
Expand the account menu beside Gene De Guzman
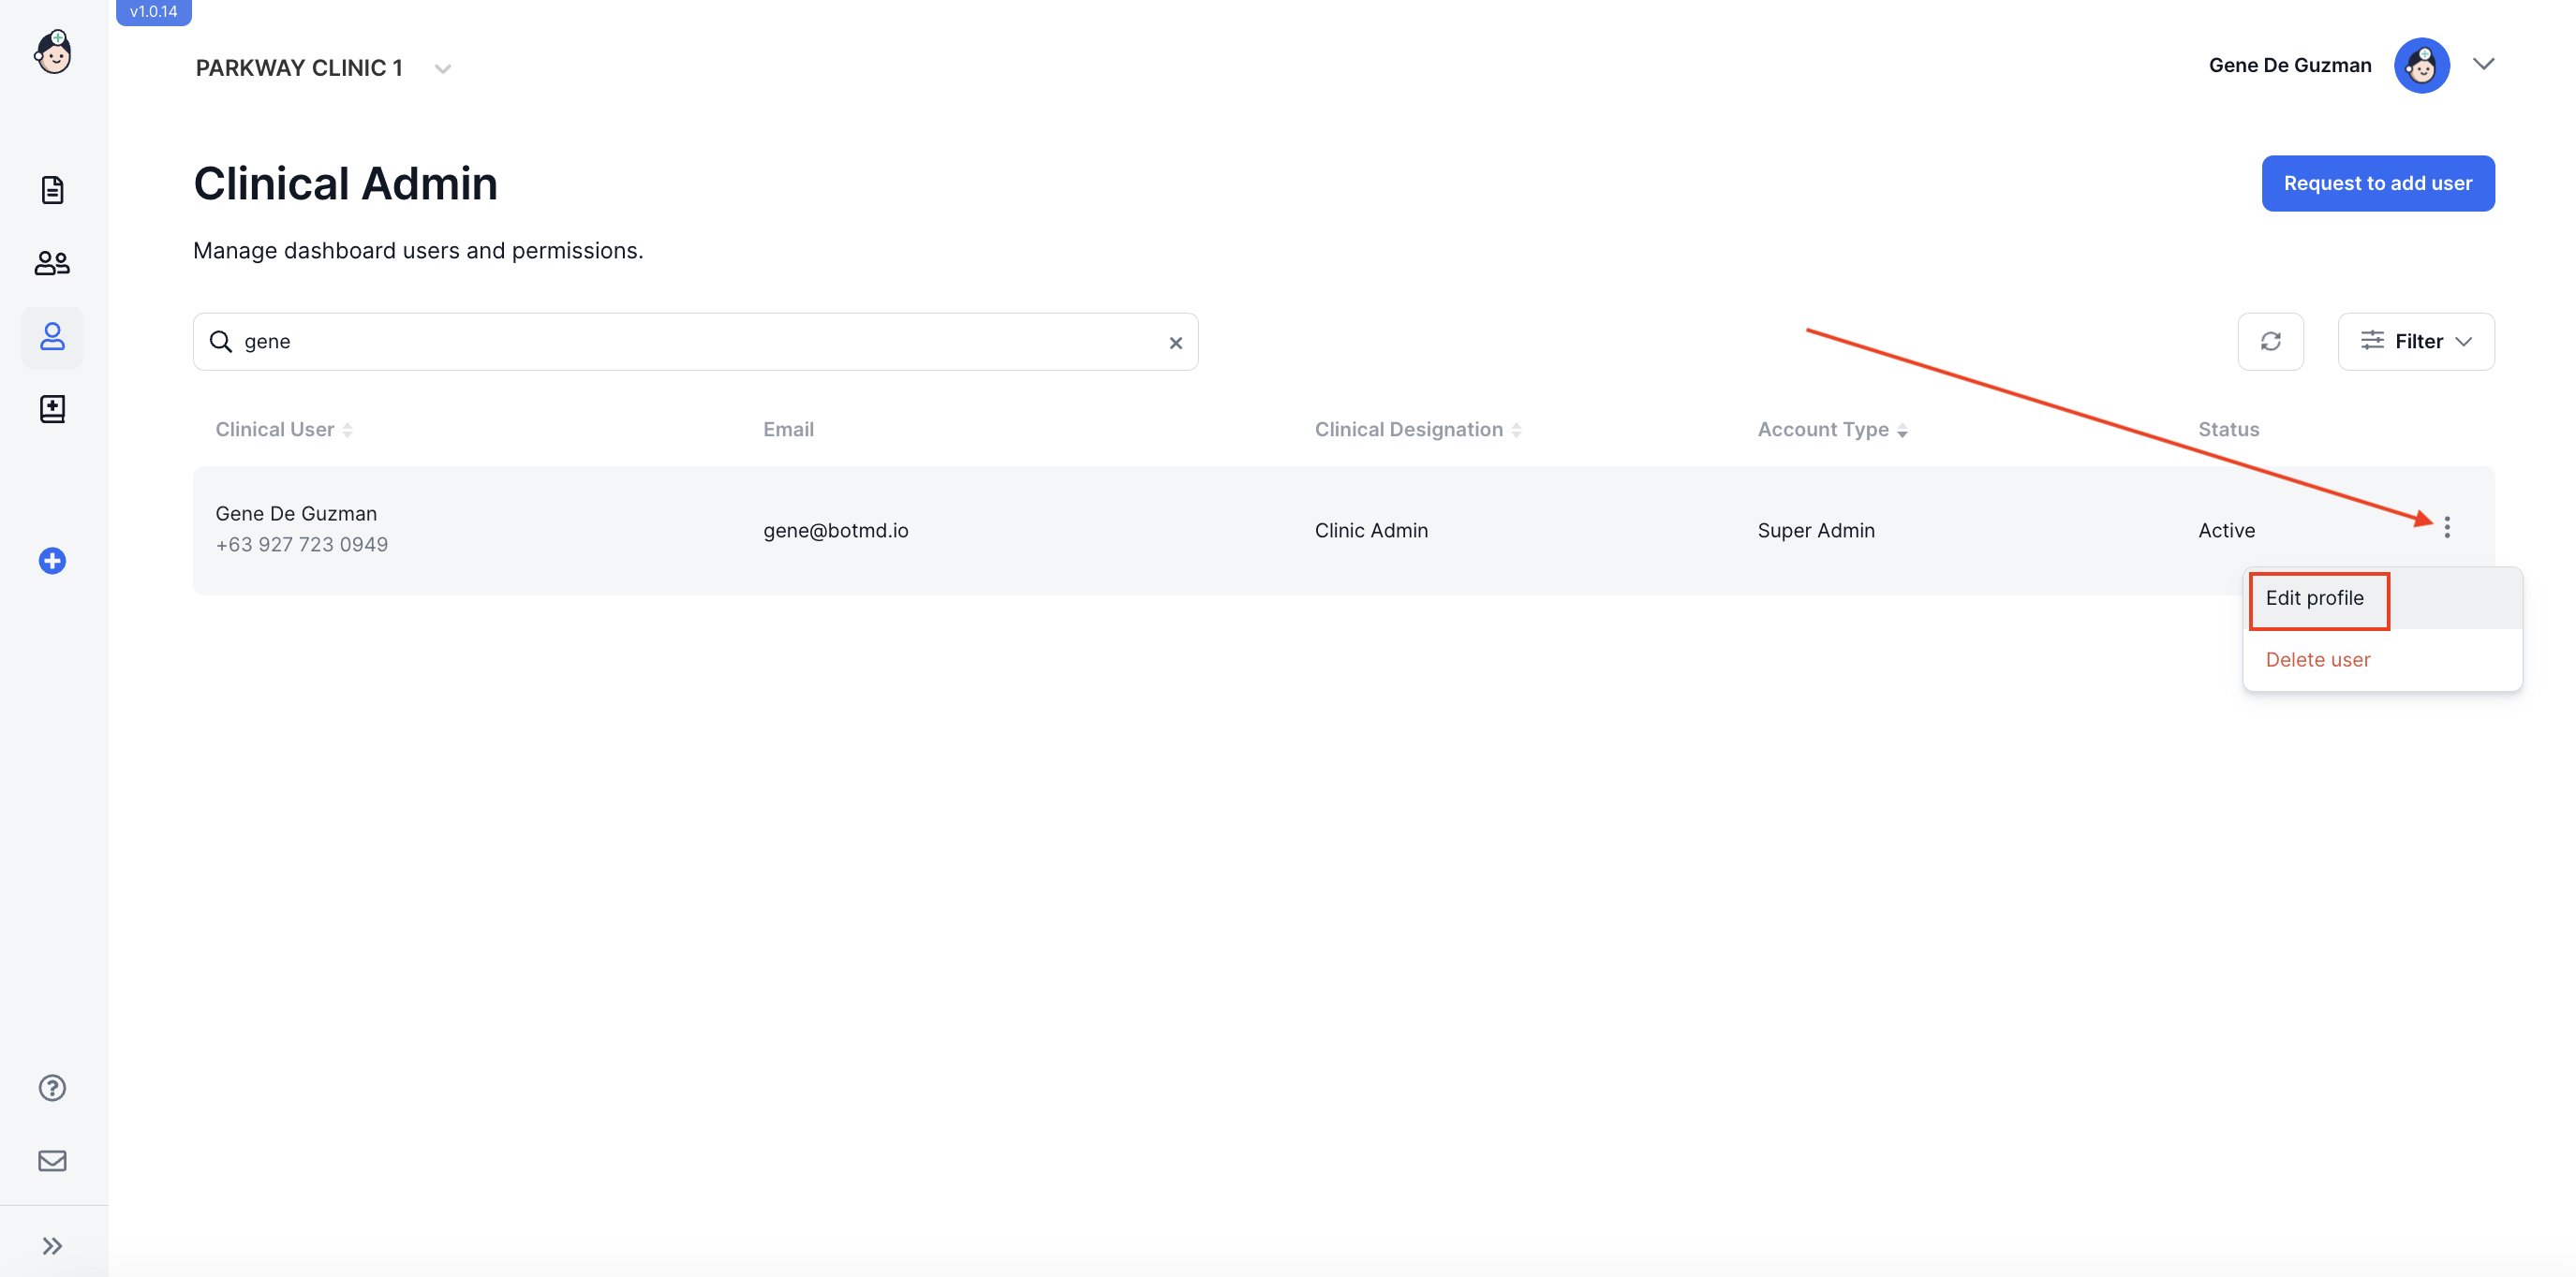[x=2486, y=64]
